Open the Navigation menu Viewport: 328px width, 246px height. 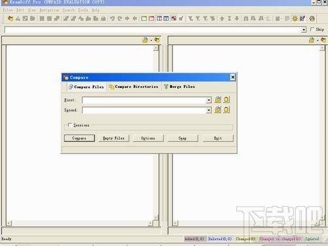[49, 10]
